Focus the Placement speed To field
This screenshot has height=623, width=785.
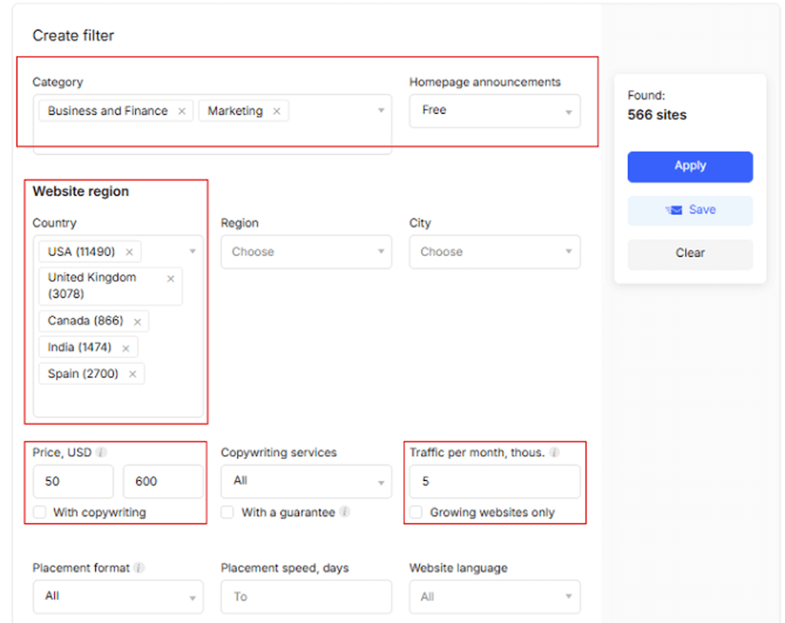click(306, 596)
